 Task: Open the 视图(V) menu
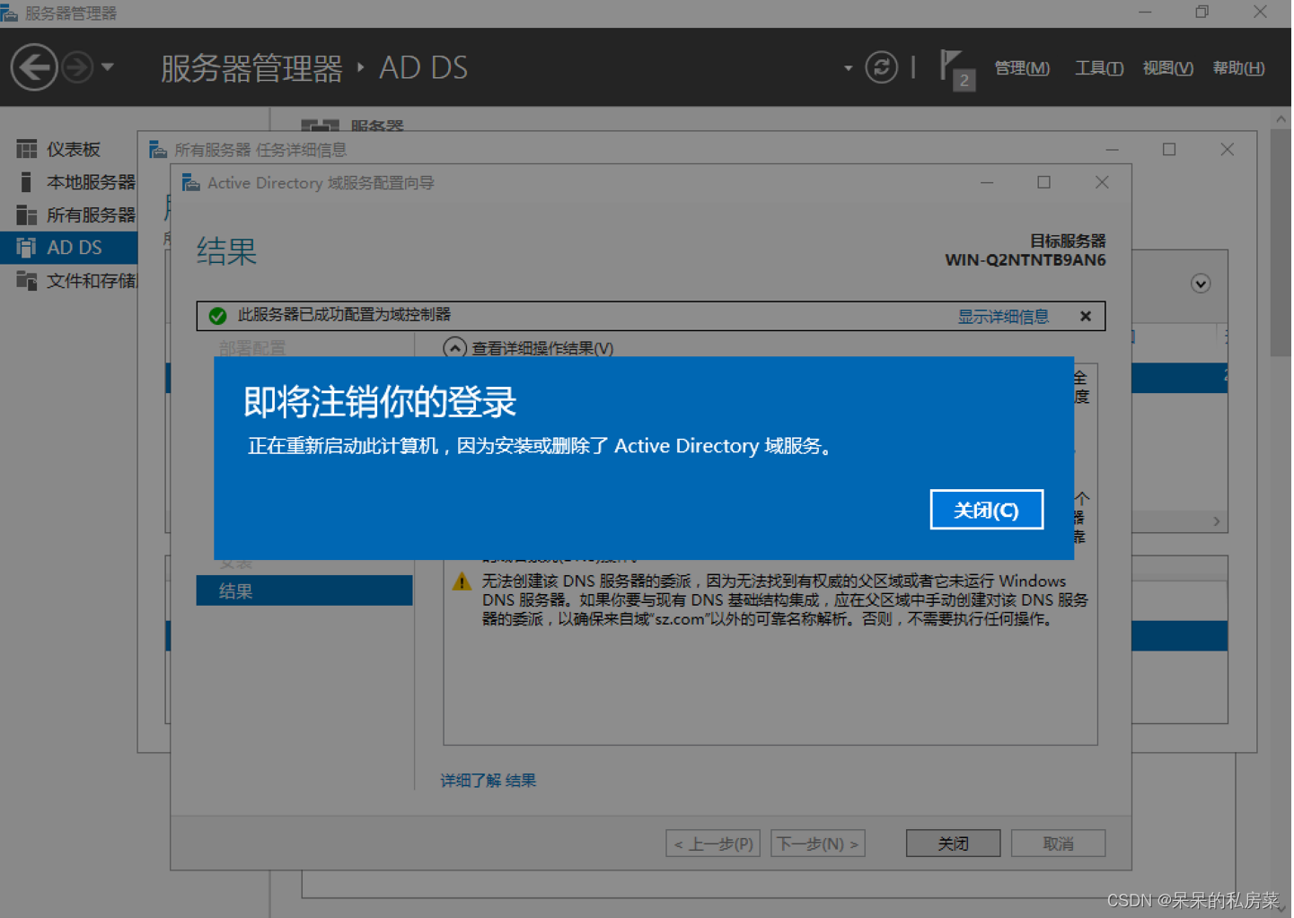(1167, 68)
